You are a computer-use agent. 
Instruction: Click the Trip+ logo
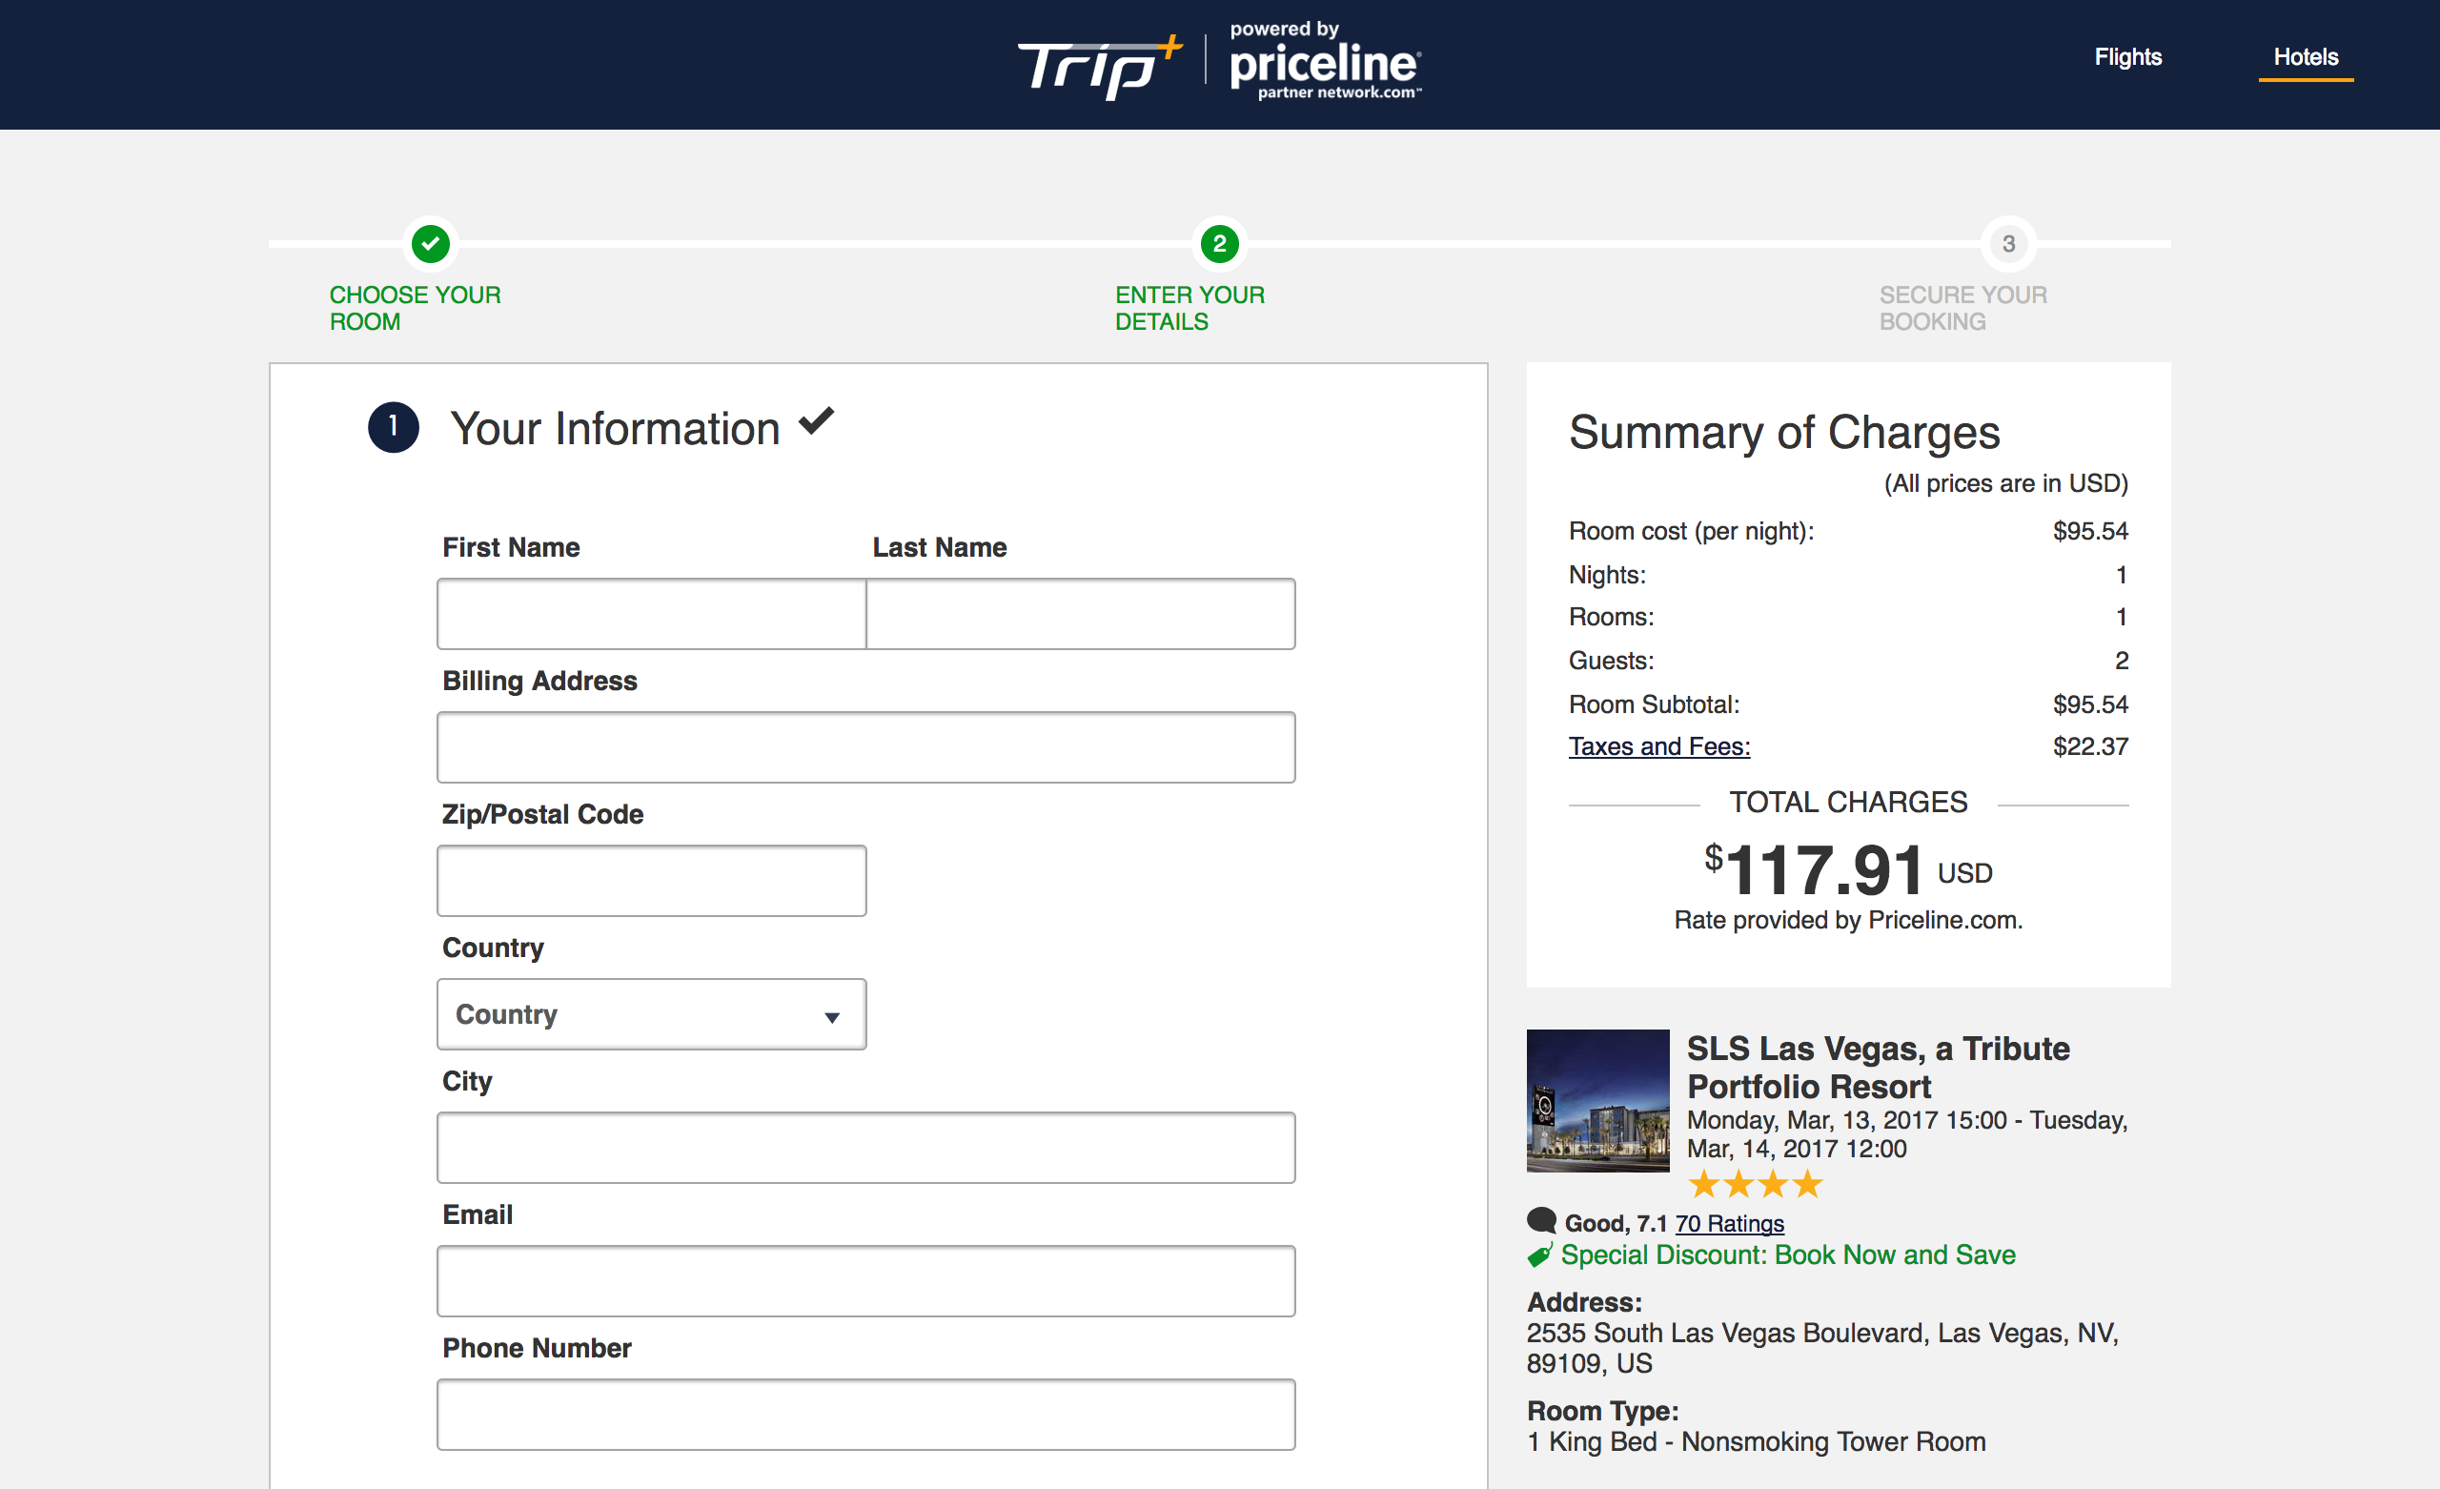coord(1100,67)
